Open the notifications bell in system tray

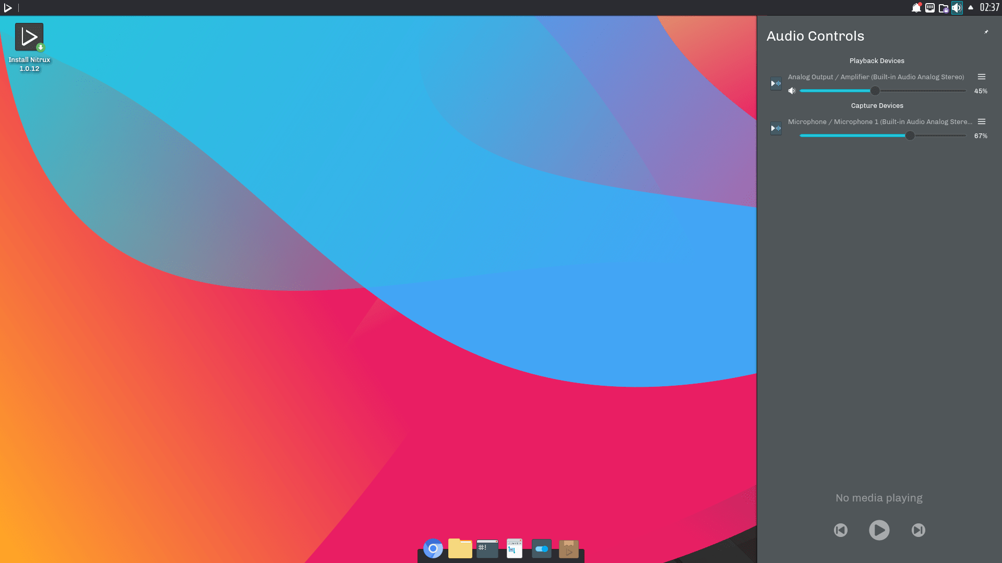coord(916,7)
